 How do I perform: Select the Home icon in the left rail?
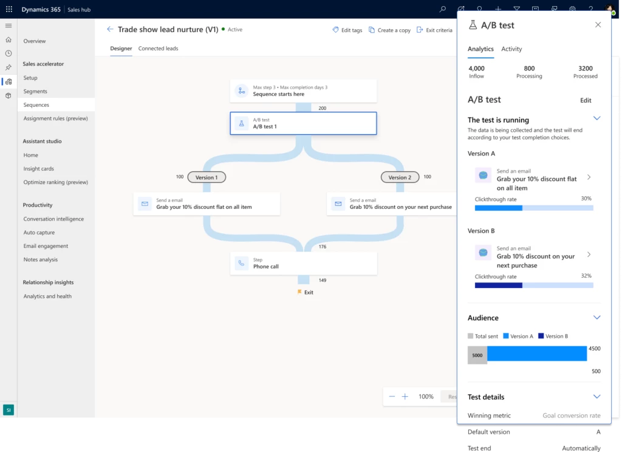coord(8,39)
